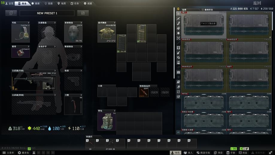
Task: Open settings gear in bottom bar
Action: coord(271,153)
